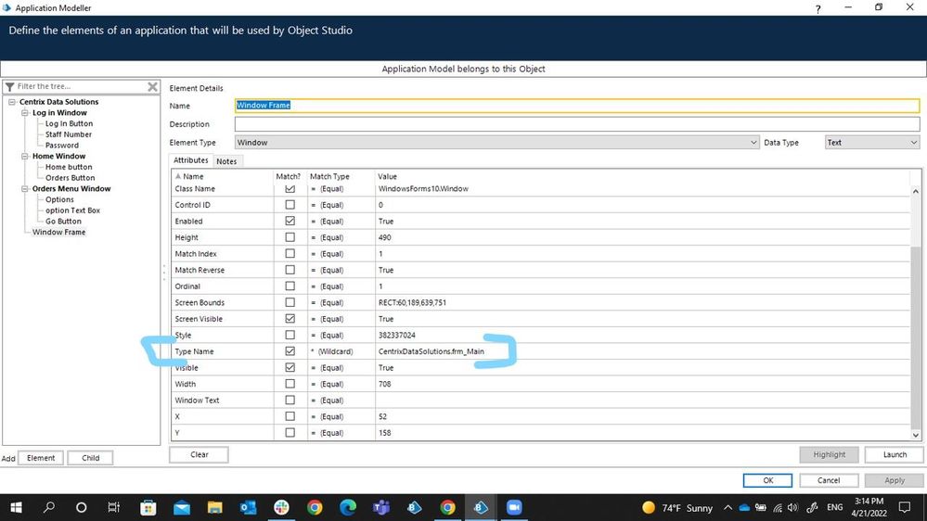Add a Child element
This screenshot has height=521, width=927.
coord(90,458)
